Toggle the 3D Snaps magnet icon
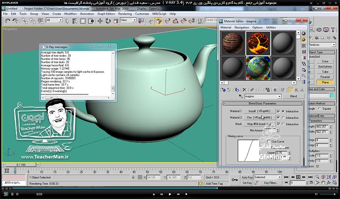340x199 pixels. (167, 21)
